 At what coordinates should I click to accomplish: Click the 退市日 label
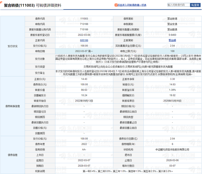pos(128,155)
